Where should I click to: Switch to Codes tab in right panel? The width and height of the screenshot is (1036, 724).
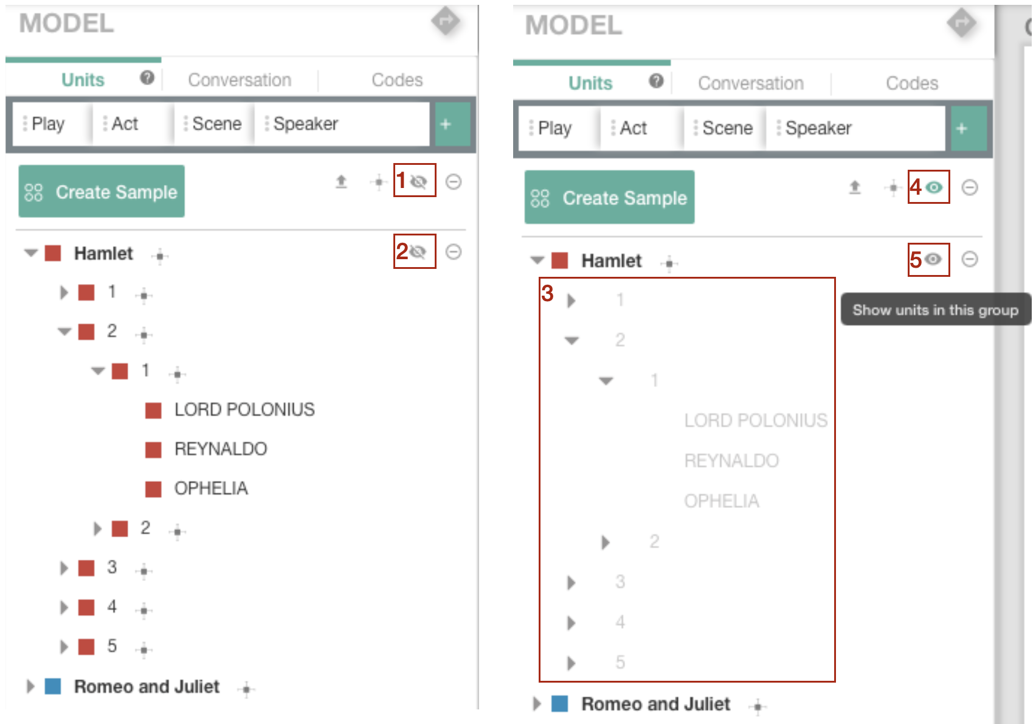point(911,83)
